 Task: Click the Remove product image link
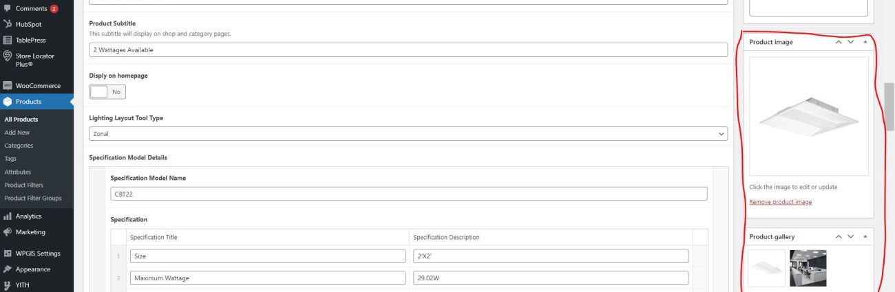pos(780,202)
